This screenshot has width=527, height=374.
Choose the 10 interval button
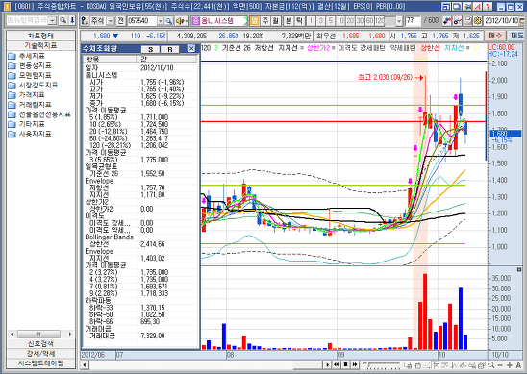point(340,21)
